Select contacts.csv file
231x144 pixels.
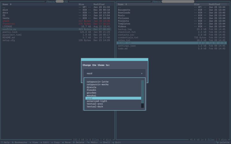(x=172, y=35)
